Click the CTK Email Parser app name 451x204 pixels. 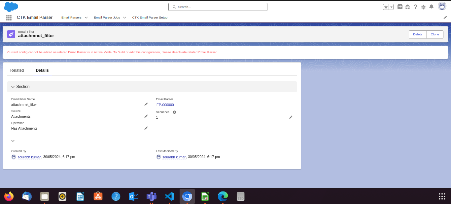(35, 18)
